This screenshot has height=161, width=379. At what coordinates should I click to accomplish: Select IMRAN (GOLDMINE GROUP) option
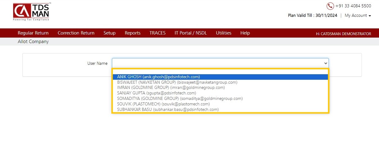click(220, 87)
